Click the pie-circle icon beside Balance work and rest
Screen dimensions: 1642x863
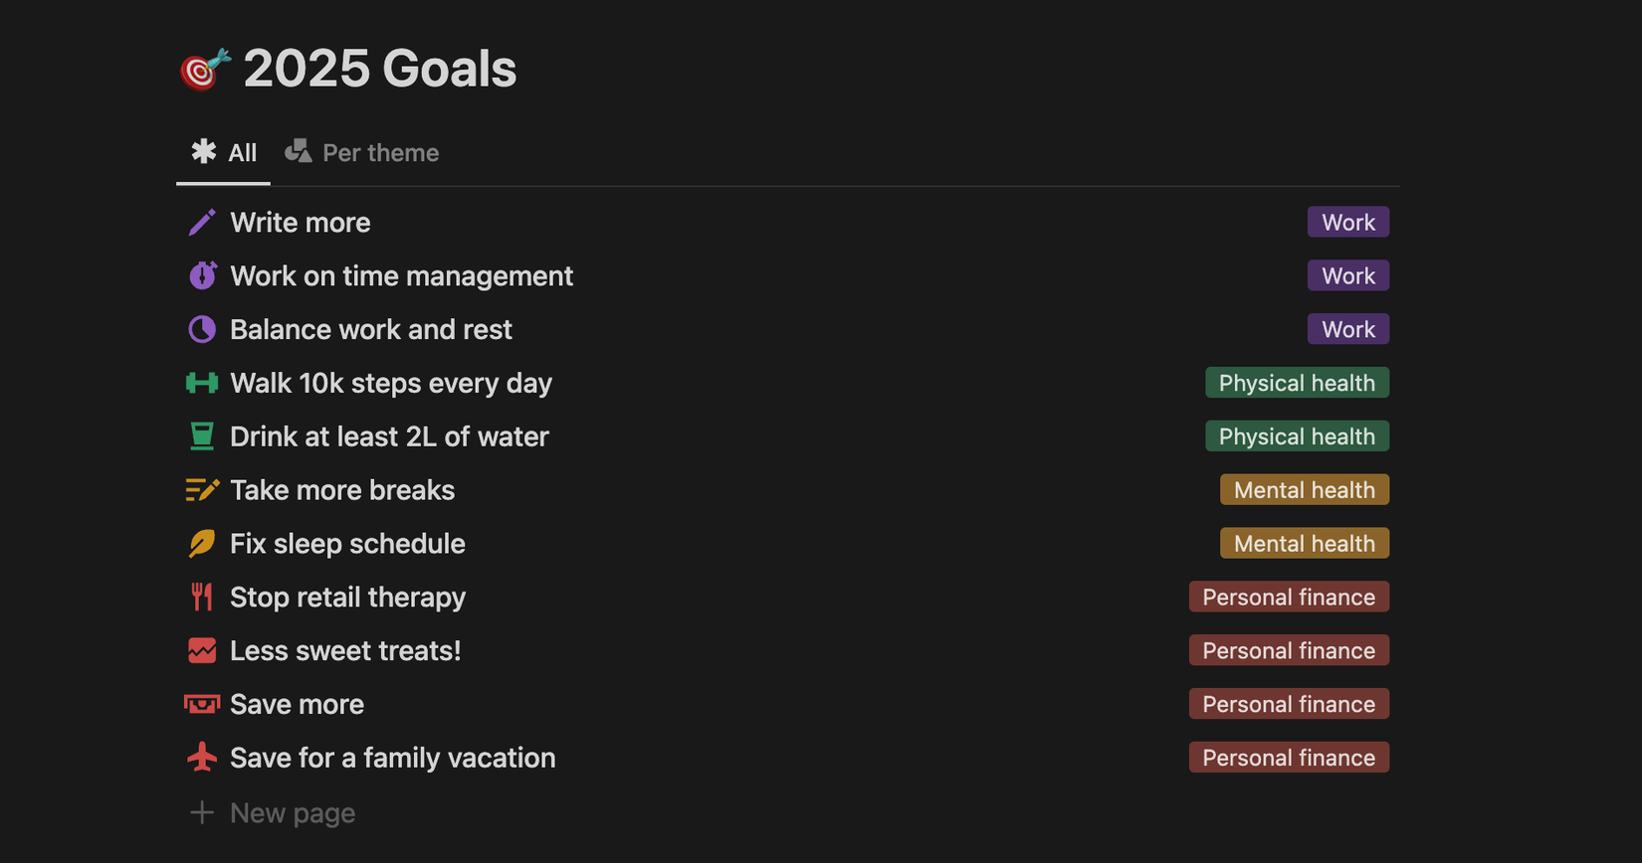coord(202,329)
